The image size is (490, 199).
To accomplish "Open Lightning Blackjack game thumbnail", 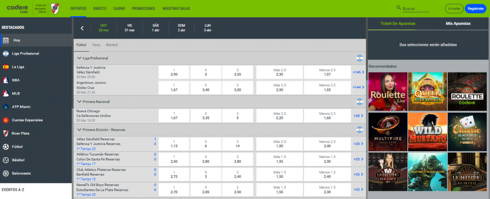I will pyautogui.click(x=388, y=172).
